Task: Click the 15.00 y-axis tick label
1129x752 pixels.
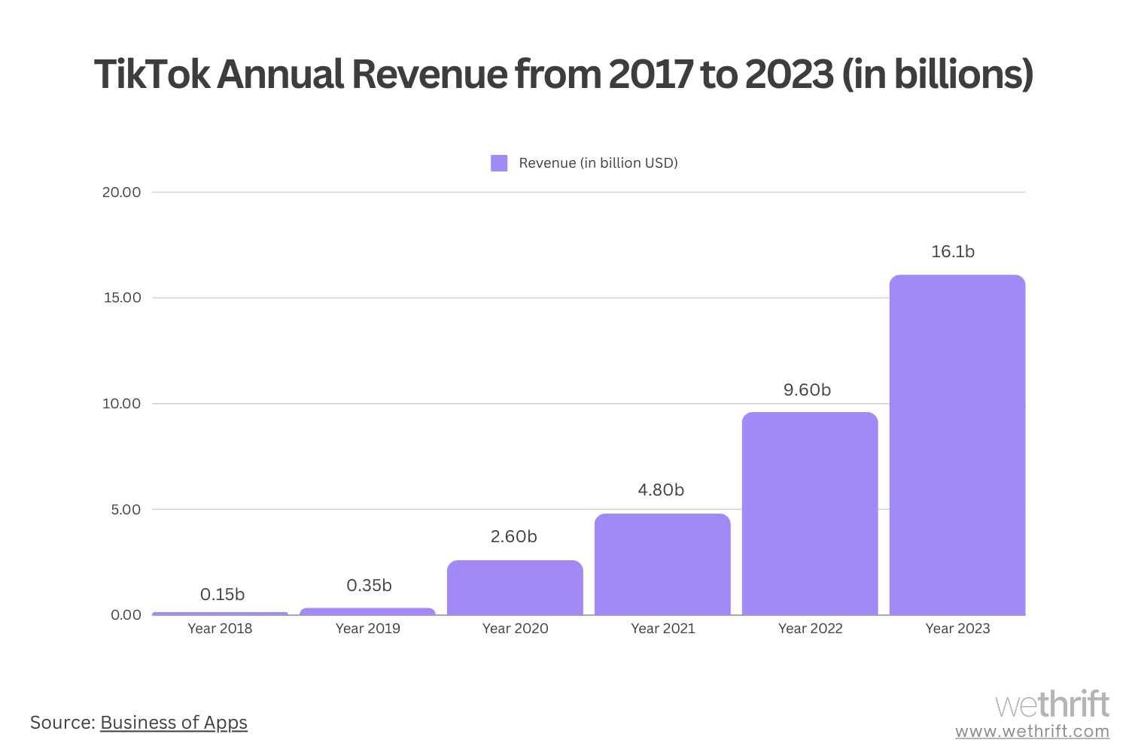Action: (121, 298)
